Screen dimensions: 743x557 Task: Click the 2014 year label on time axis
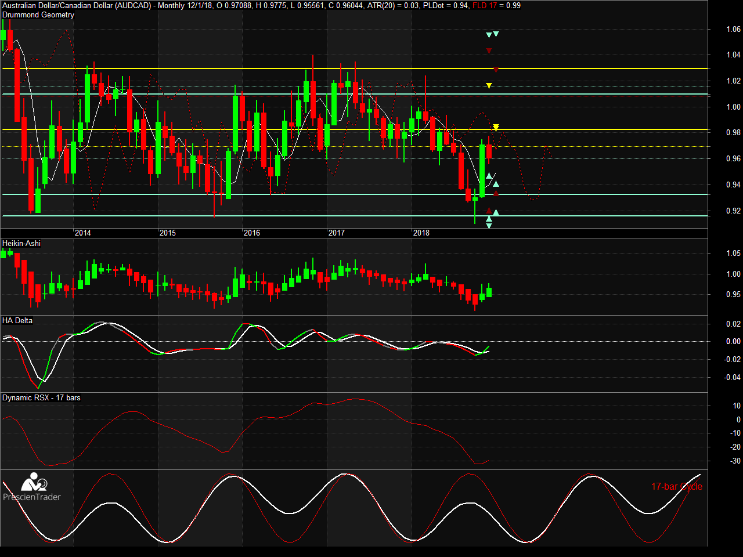pyautogui.click(x=83, y=233)
